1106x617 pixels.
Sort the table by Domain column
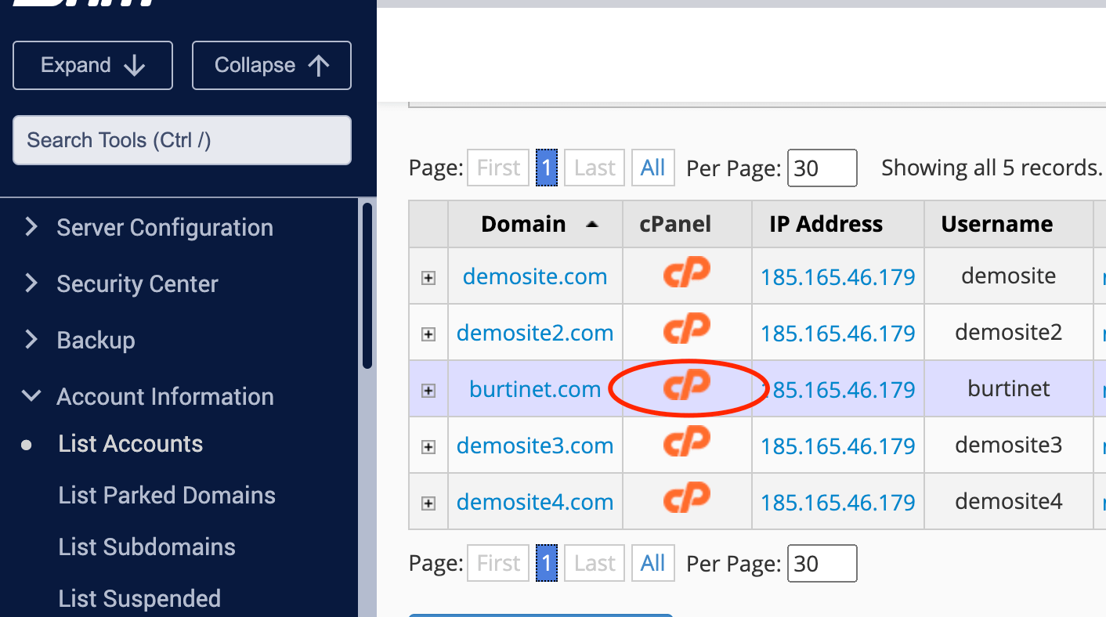coord(523,225)
